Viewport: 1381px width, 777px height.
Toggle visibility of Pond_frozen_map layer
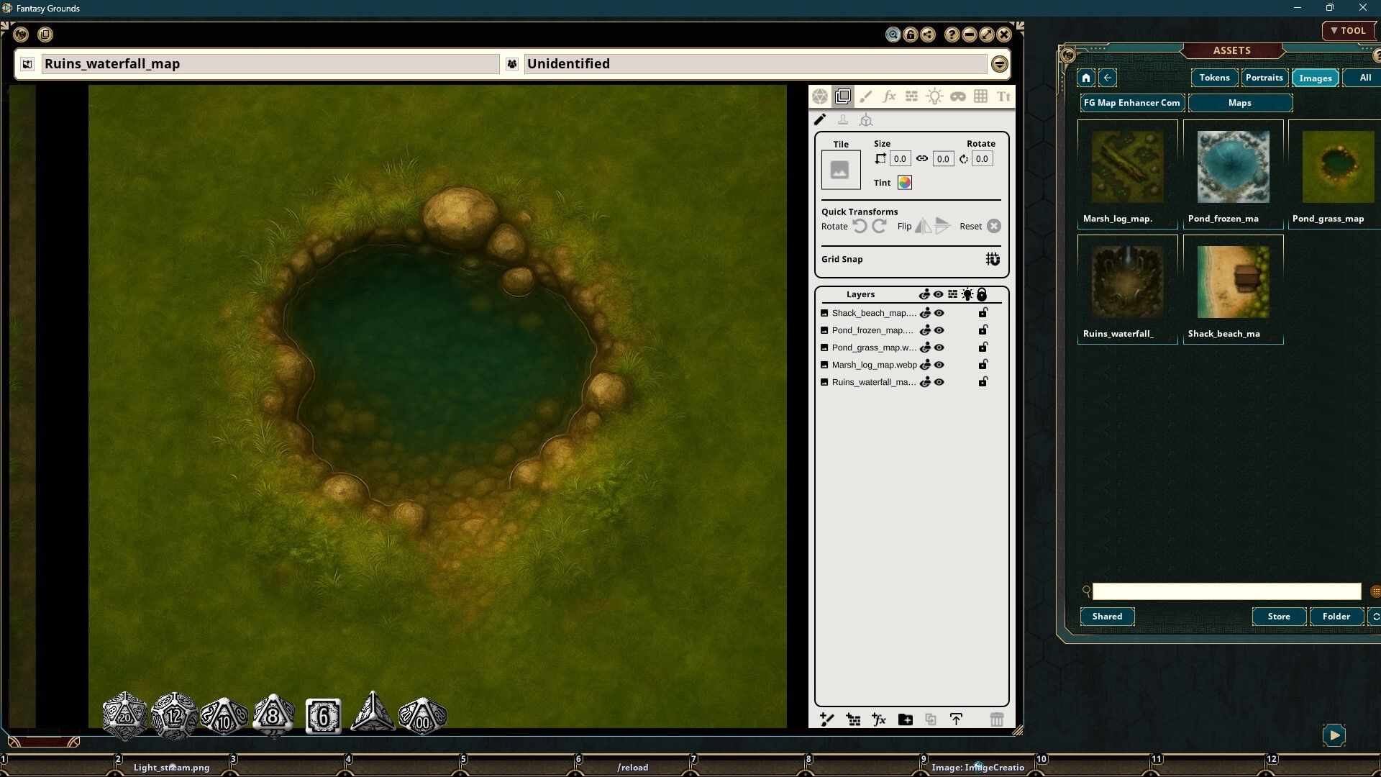(939, 330)
